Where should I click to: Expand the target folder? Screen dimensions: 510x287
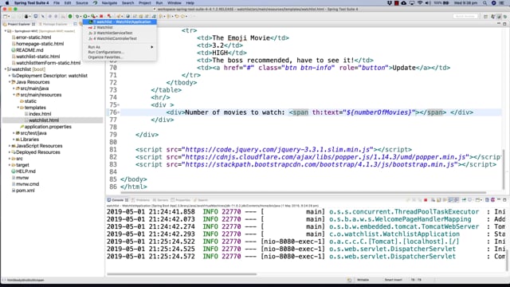point(10,165)
